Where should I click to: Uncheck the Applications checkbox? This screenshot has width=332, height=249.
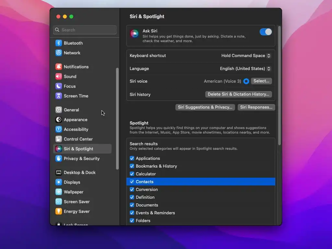tap(132, 158)
